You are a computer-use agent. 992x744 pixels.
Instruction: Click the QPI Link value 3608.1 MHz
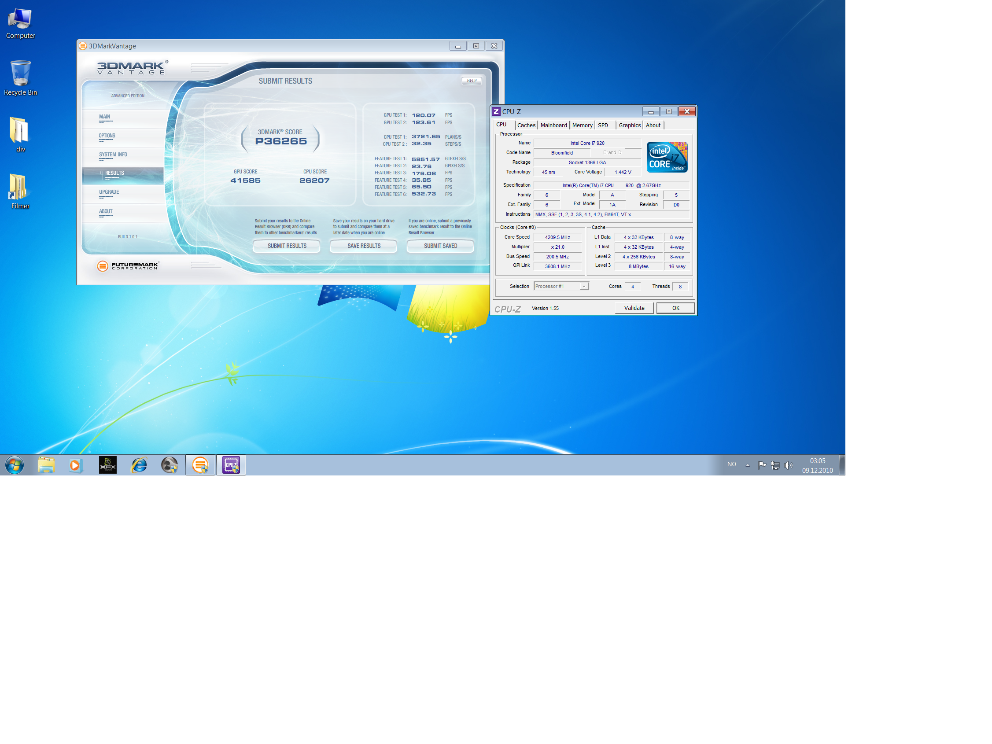coord(557,266)
